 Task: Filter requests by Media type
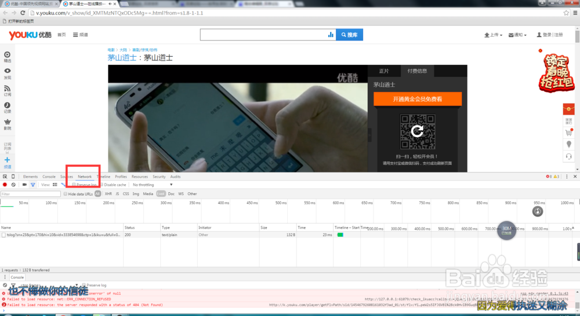(148, 194)
